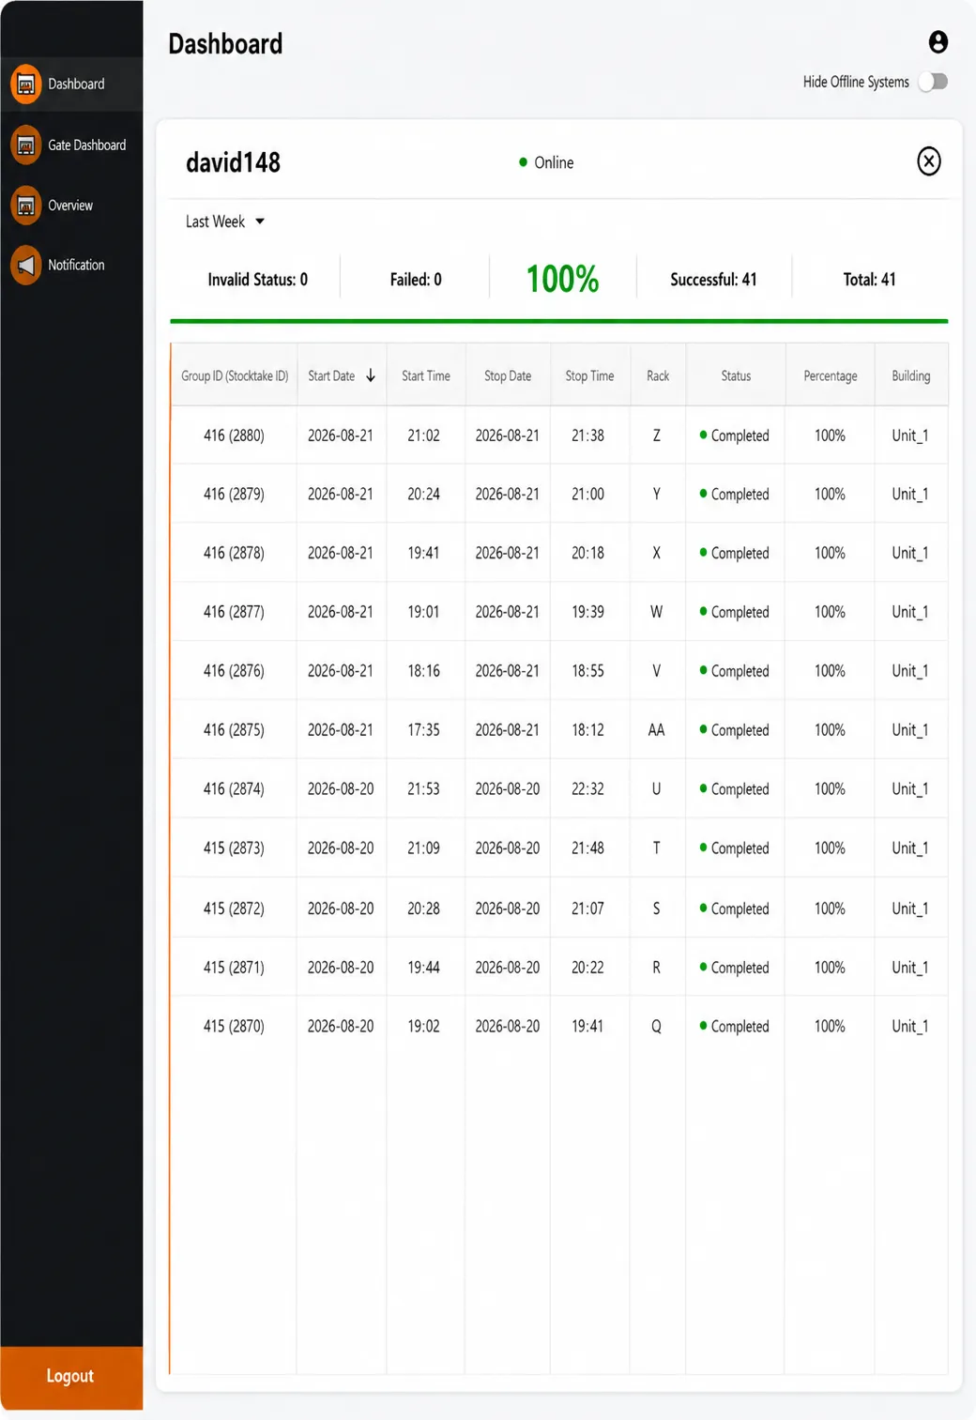Sort by Rack column header
976x1420 pixels.
(x=658, y=375)
